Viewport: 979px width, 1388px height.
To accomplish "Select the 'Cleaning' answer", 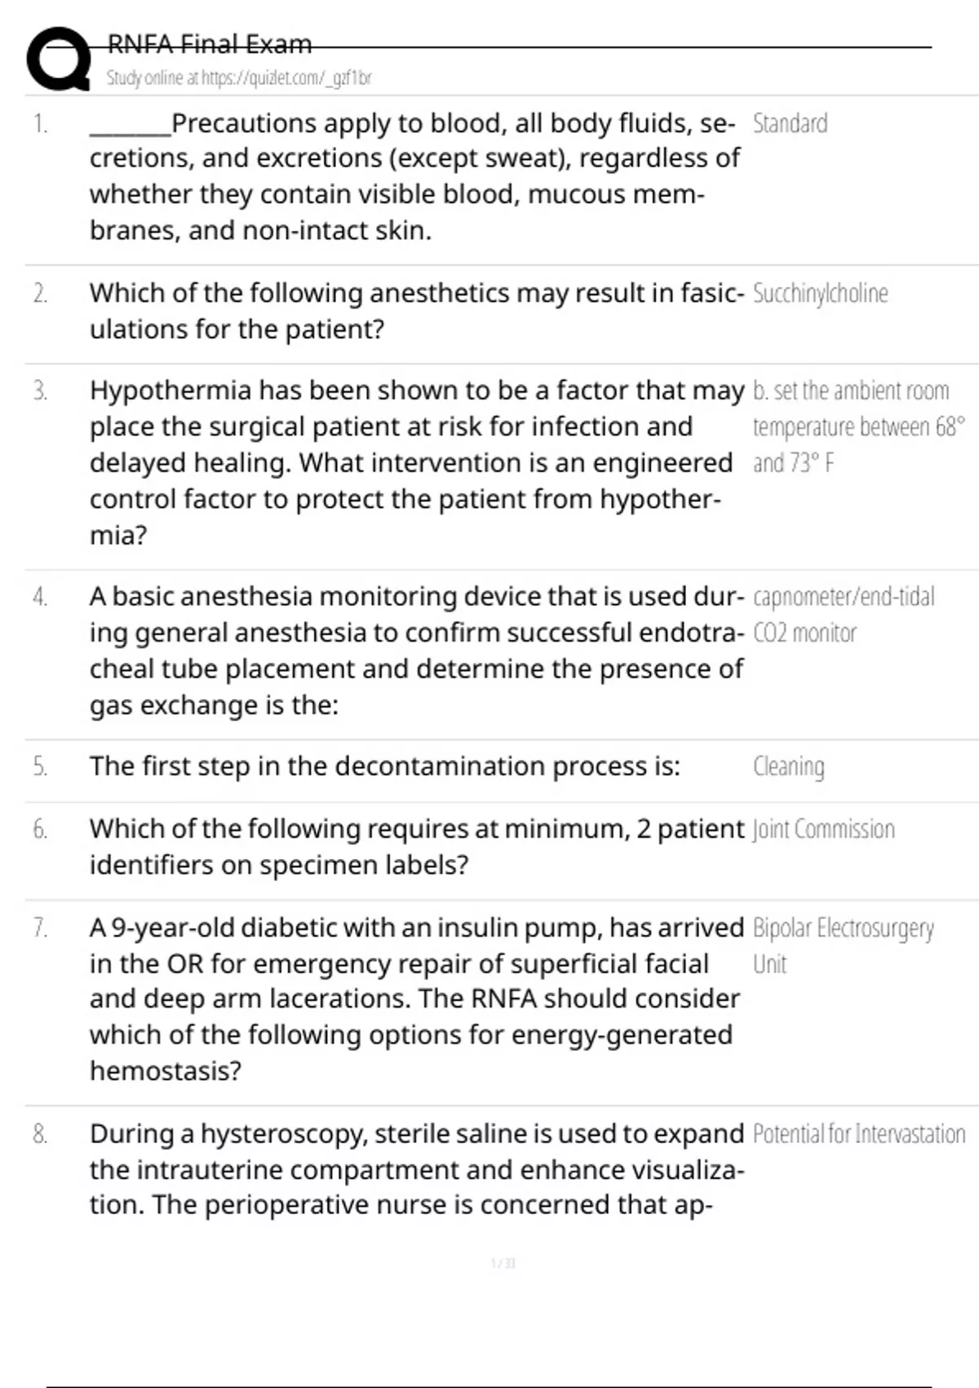I will 788,767.
